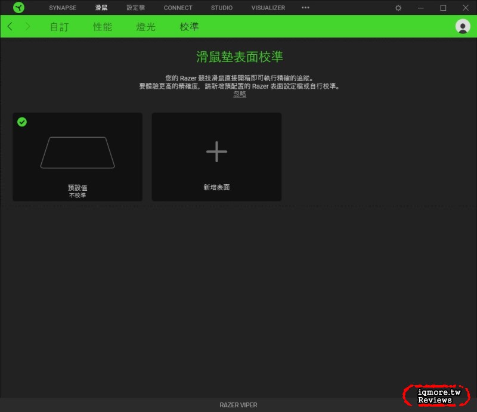The width and height of the screenshot is (477, 412).
Task: Switch to the 性能 tab
Action: pos(103,27)
